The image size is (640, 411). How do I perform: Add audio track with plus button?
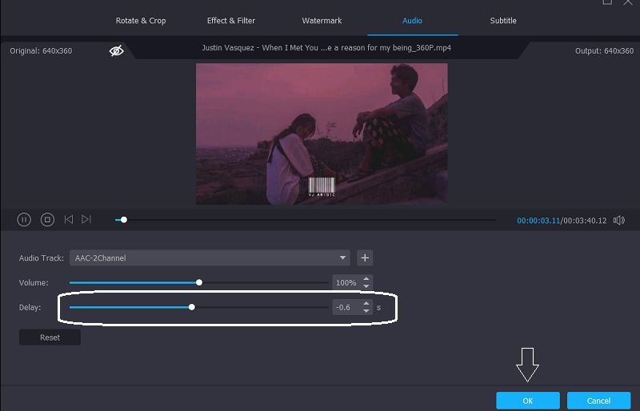[366, 257]
